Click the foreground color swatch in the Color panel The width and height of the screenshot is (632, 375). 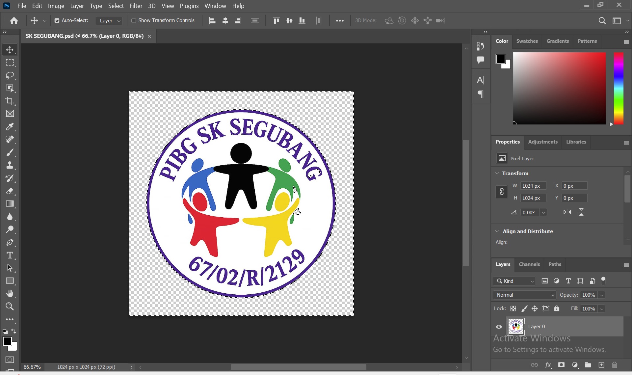click(x=501, y=59)
